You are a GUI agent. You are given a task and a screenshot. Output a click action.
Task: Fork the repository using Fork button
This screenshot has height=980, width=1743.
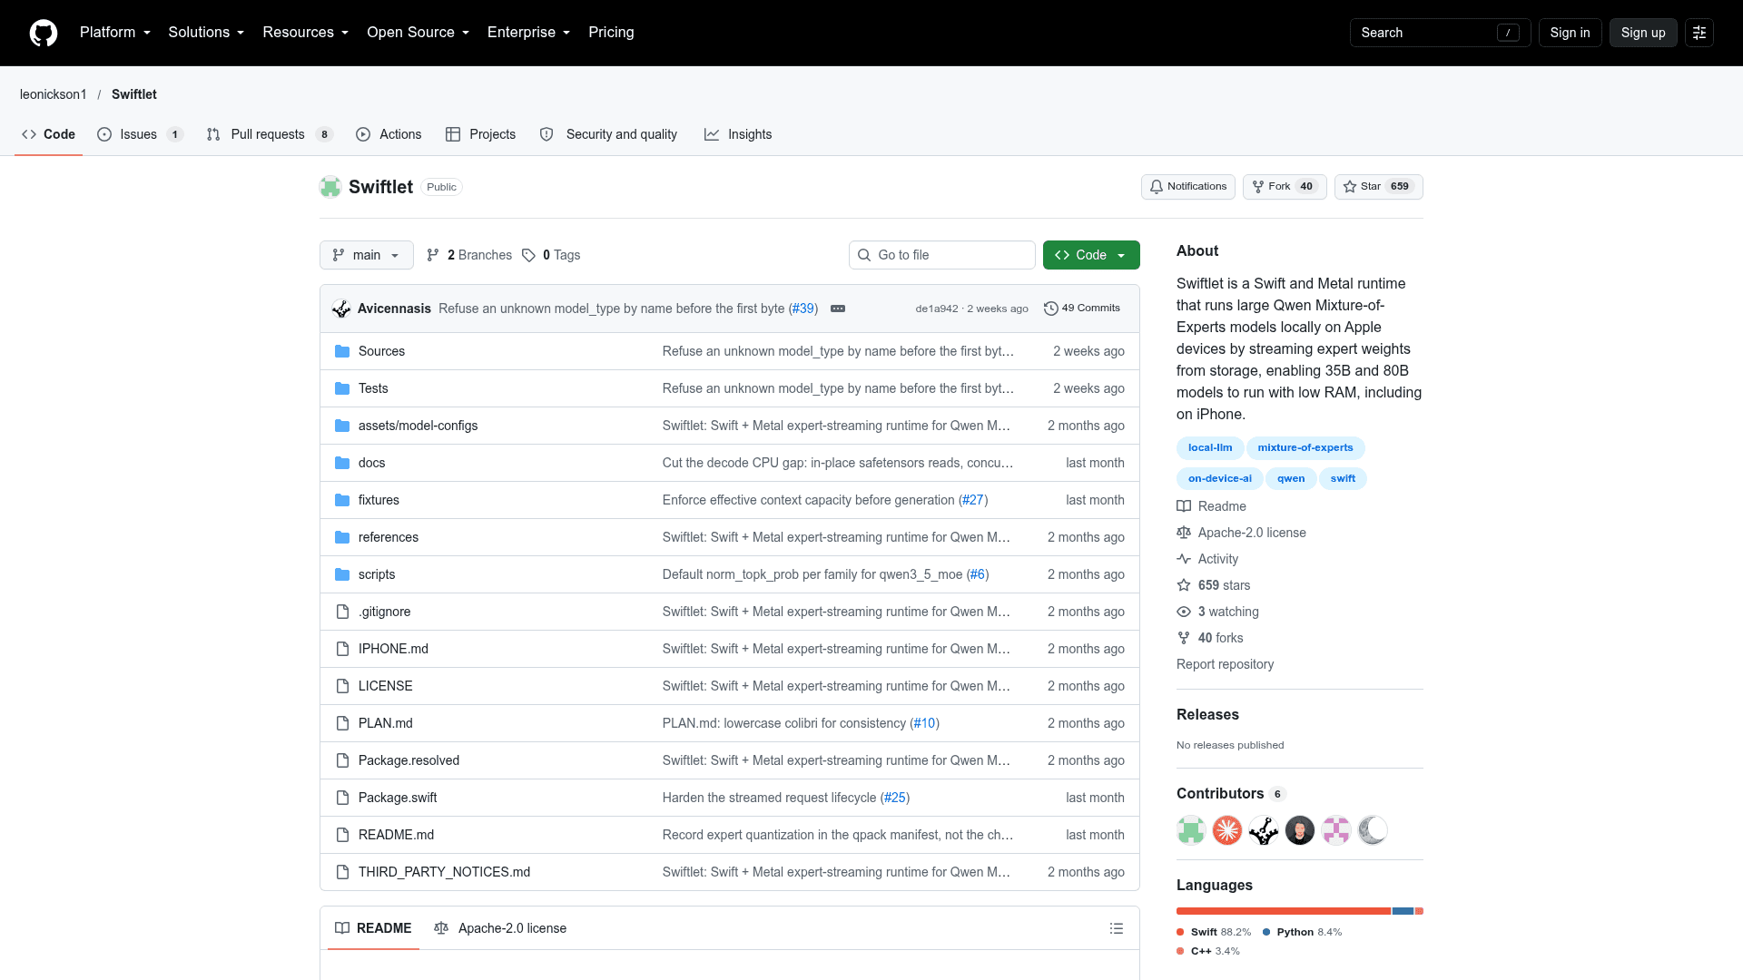(1284, 187)
